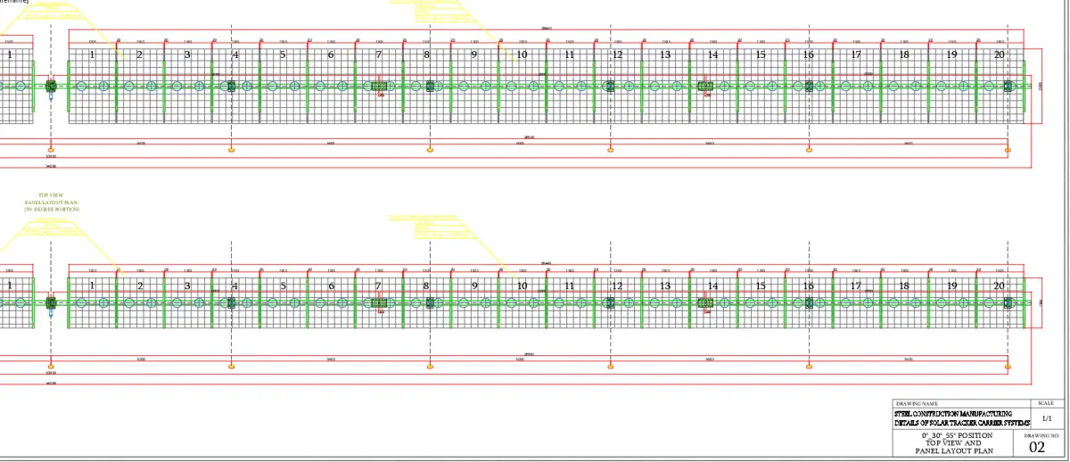This screenshot has height=462, width=1070.
Task: Click panel number 18 in the lower layout
Action: point(904,285)
